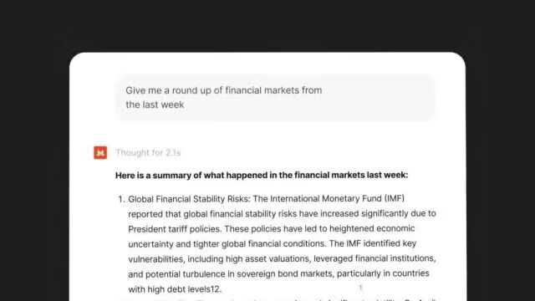Image resolution: width=535 pixels, height=301 pixels.
Task: Select the bold summary heading line
Action: (x=262, y=175)
